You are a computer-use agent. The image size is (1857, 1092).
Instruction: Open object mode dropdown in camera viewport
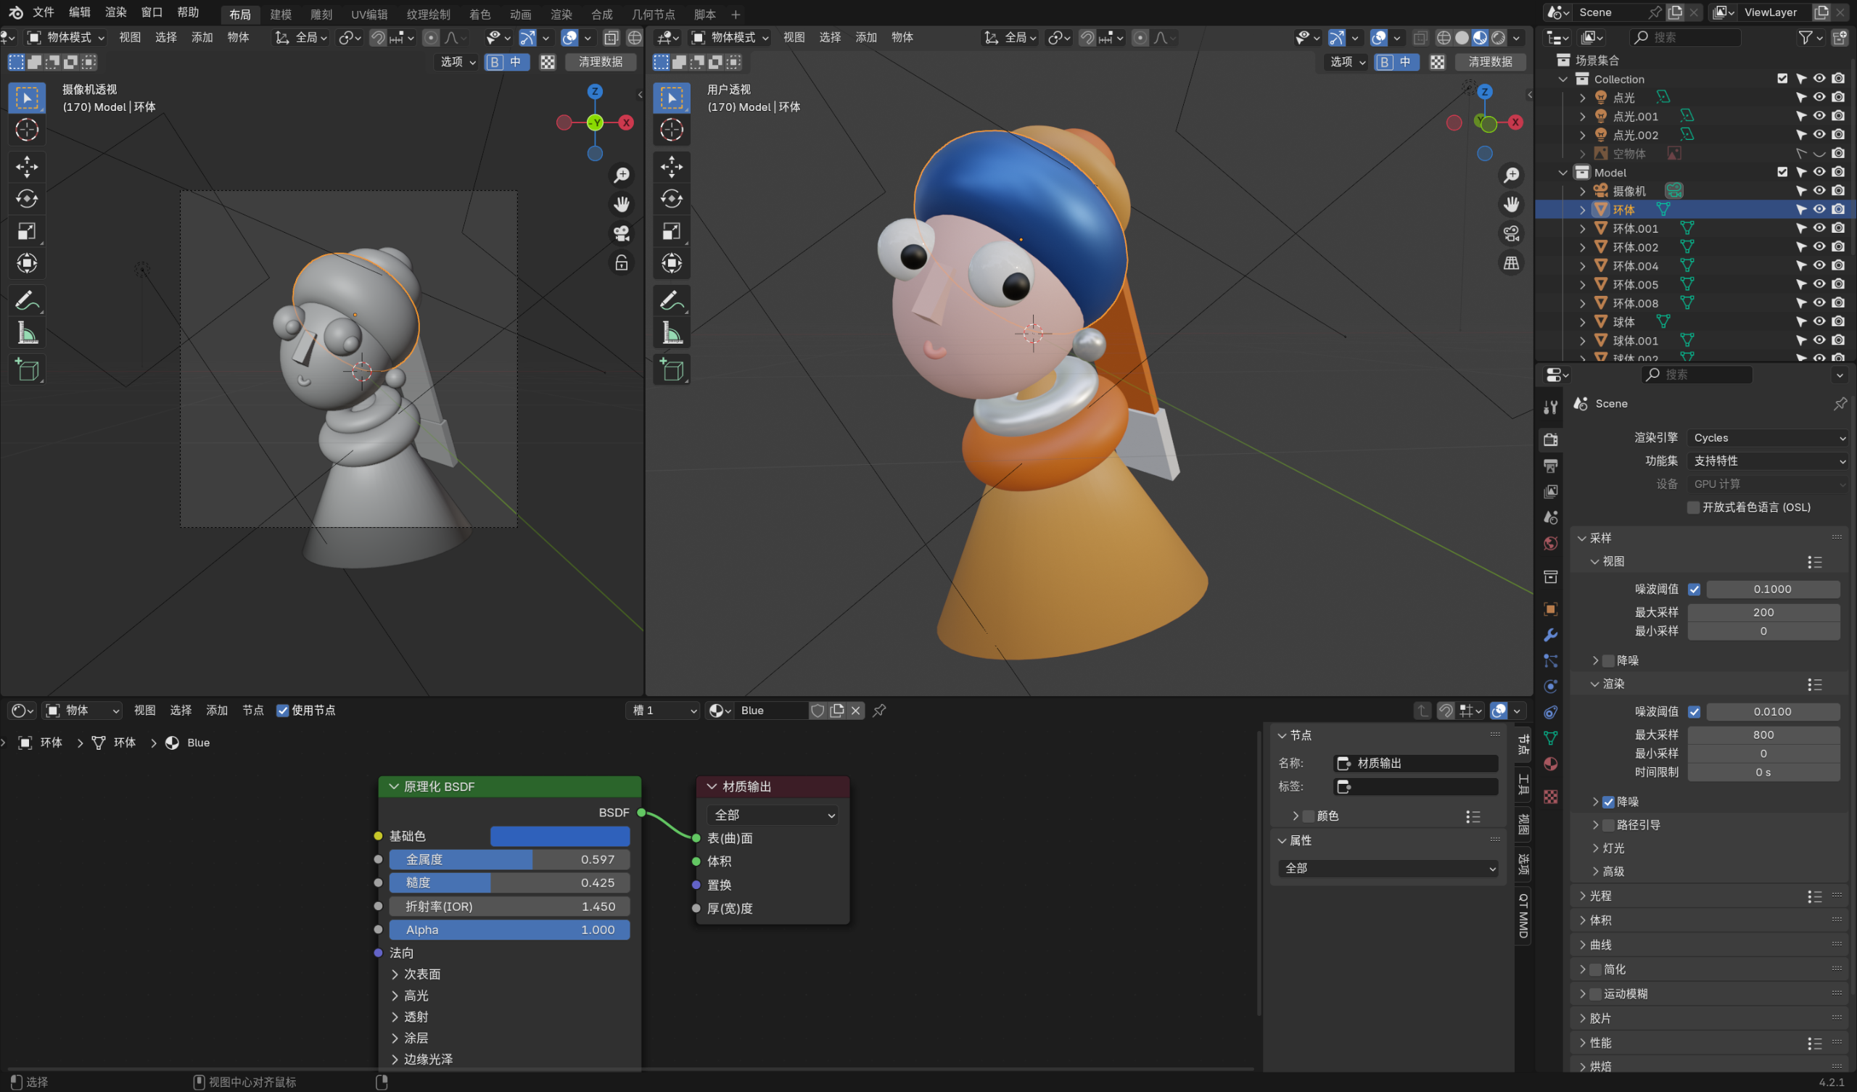67,38
